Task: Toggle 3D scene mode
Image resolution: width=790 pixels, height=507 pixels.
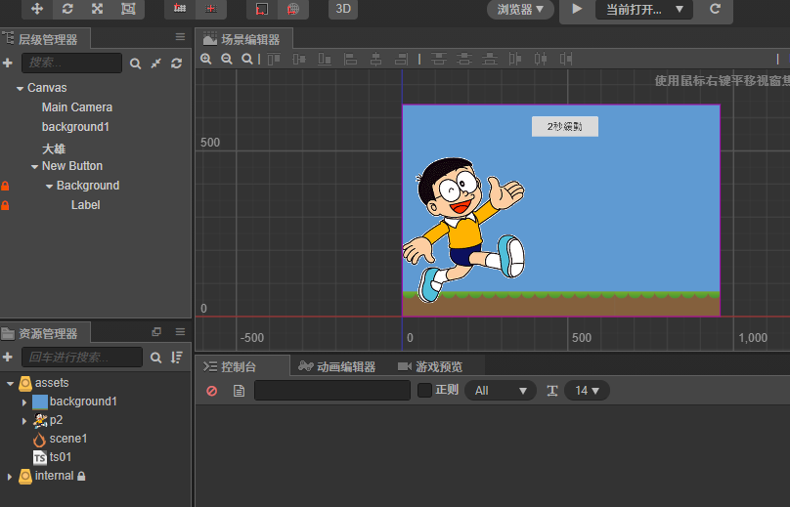Action: click(343, 9)
